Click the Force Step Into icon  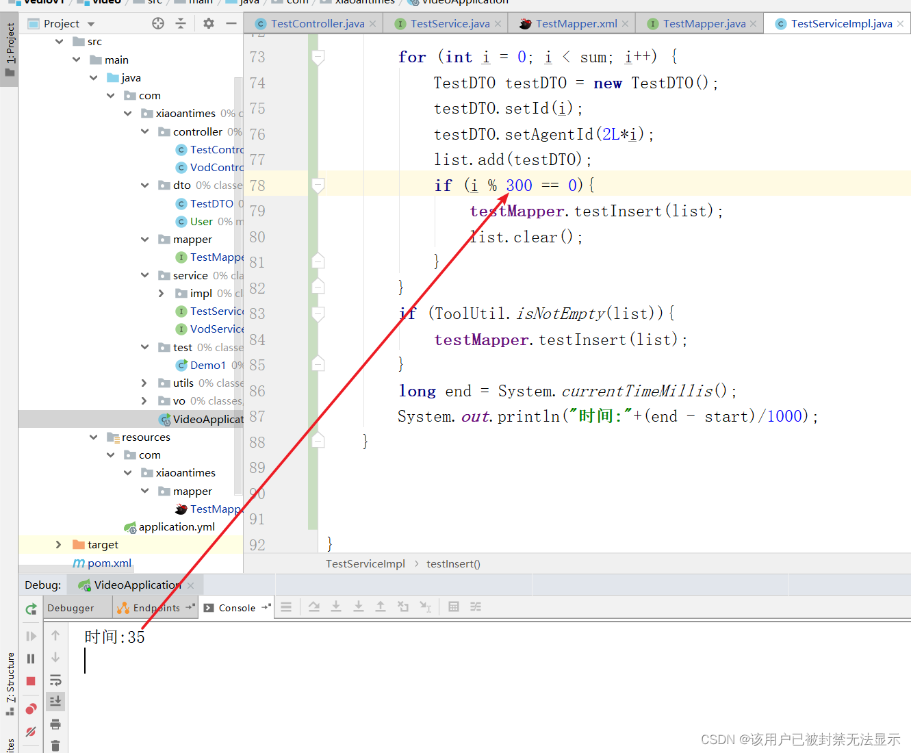[359, 607]
